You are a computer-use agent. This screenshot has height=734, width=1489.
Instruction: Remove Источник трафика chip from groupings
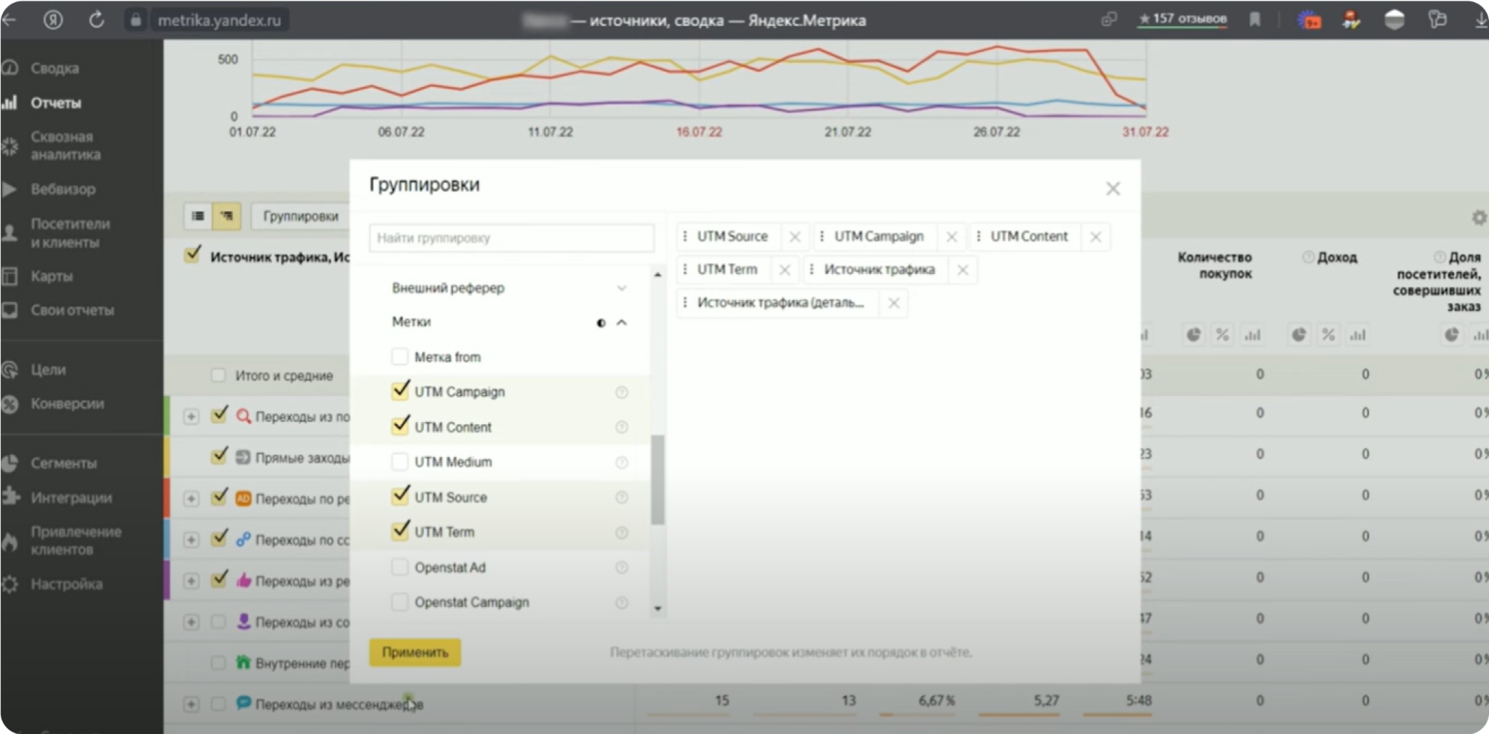click(962, 270)
